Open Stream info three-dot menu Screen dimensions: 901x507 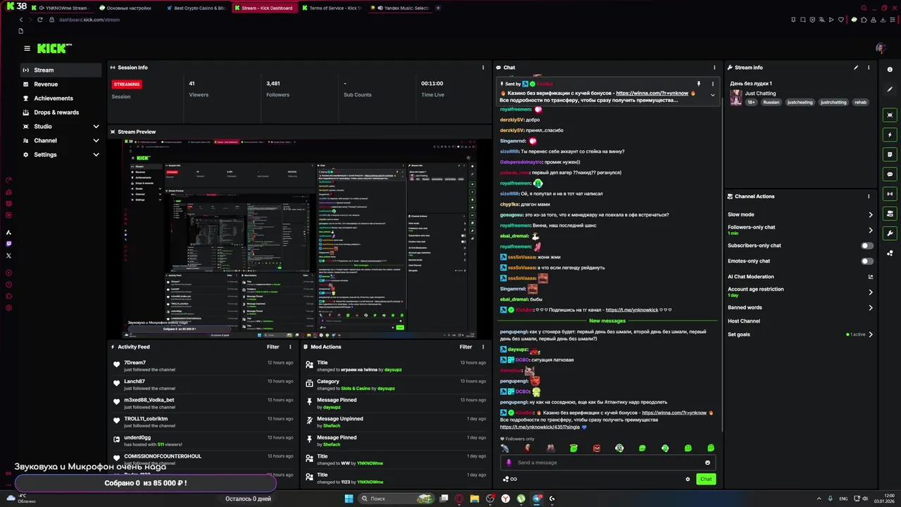click(869, 68)
